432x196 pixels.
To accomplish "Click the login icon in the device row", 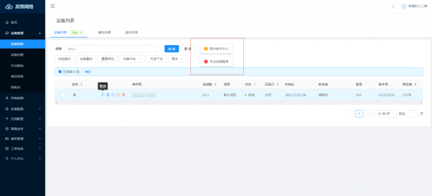I will [x=103, y=95].
